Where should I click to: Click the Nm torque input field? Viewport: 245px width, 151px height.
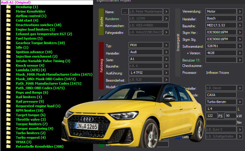[x=221, y=122]
